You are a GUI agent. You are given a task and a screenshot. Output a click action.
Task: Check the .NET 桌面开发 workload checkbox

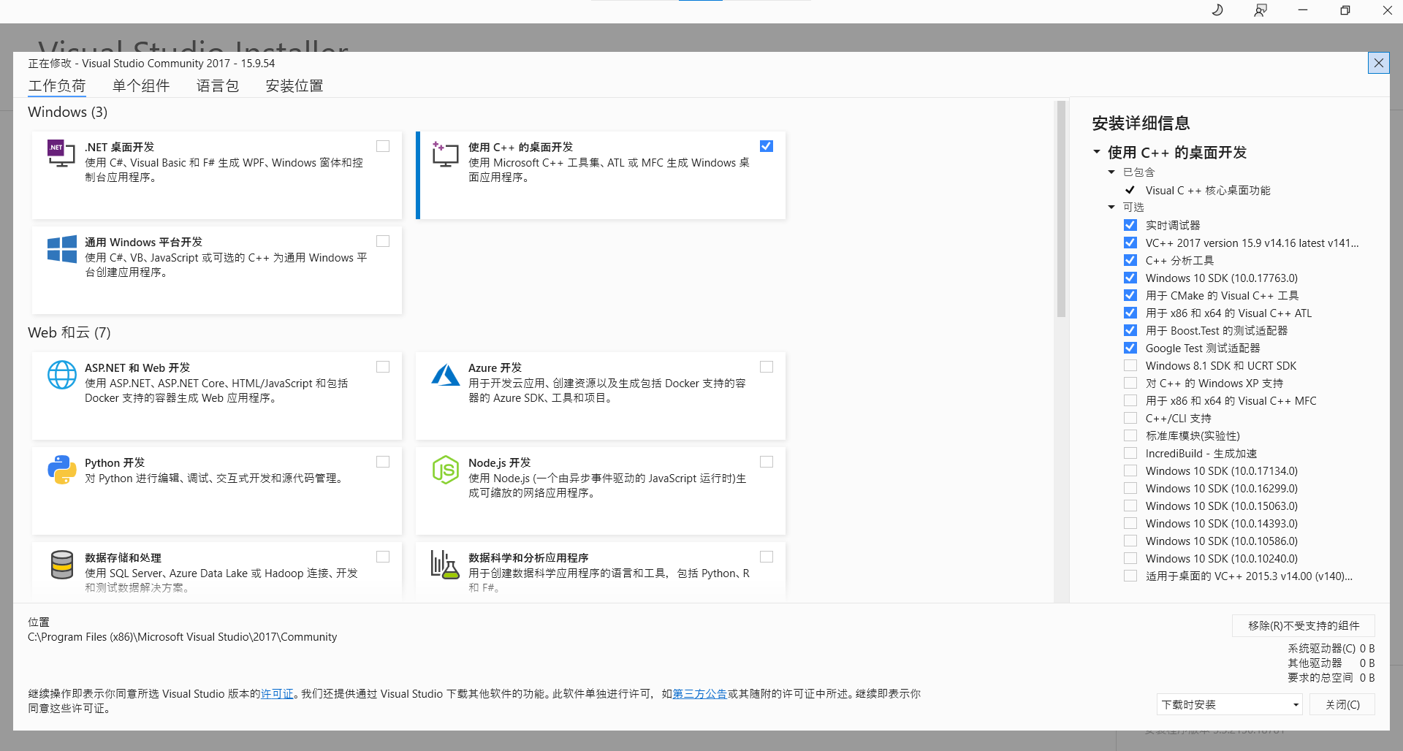[383, 146]
